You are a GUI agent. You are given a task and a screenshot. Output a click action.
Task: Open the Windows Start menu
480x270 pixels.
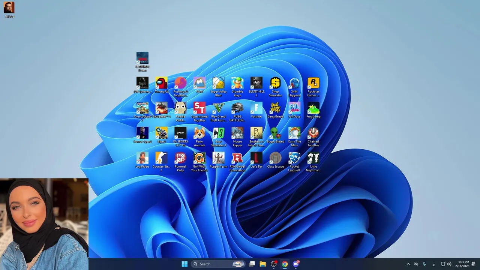(184, 264)
